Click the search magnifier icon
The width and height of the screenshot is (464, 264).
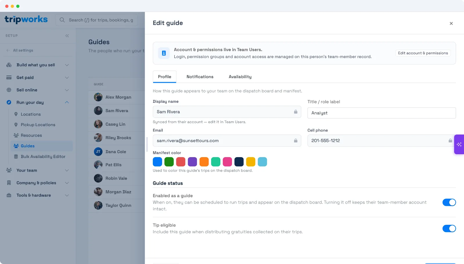(62, 20)
